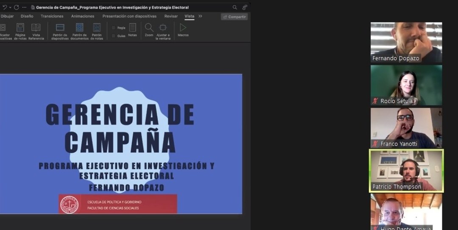Click Ajustar a la ventana

pyautogui.click(x=163, y=31)
